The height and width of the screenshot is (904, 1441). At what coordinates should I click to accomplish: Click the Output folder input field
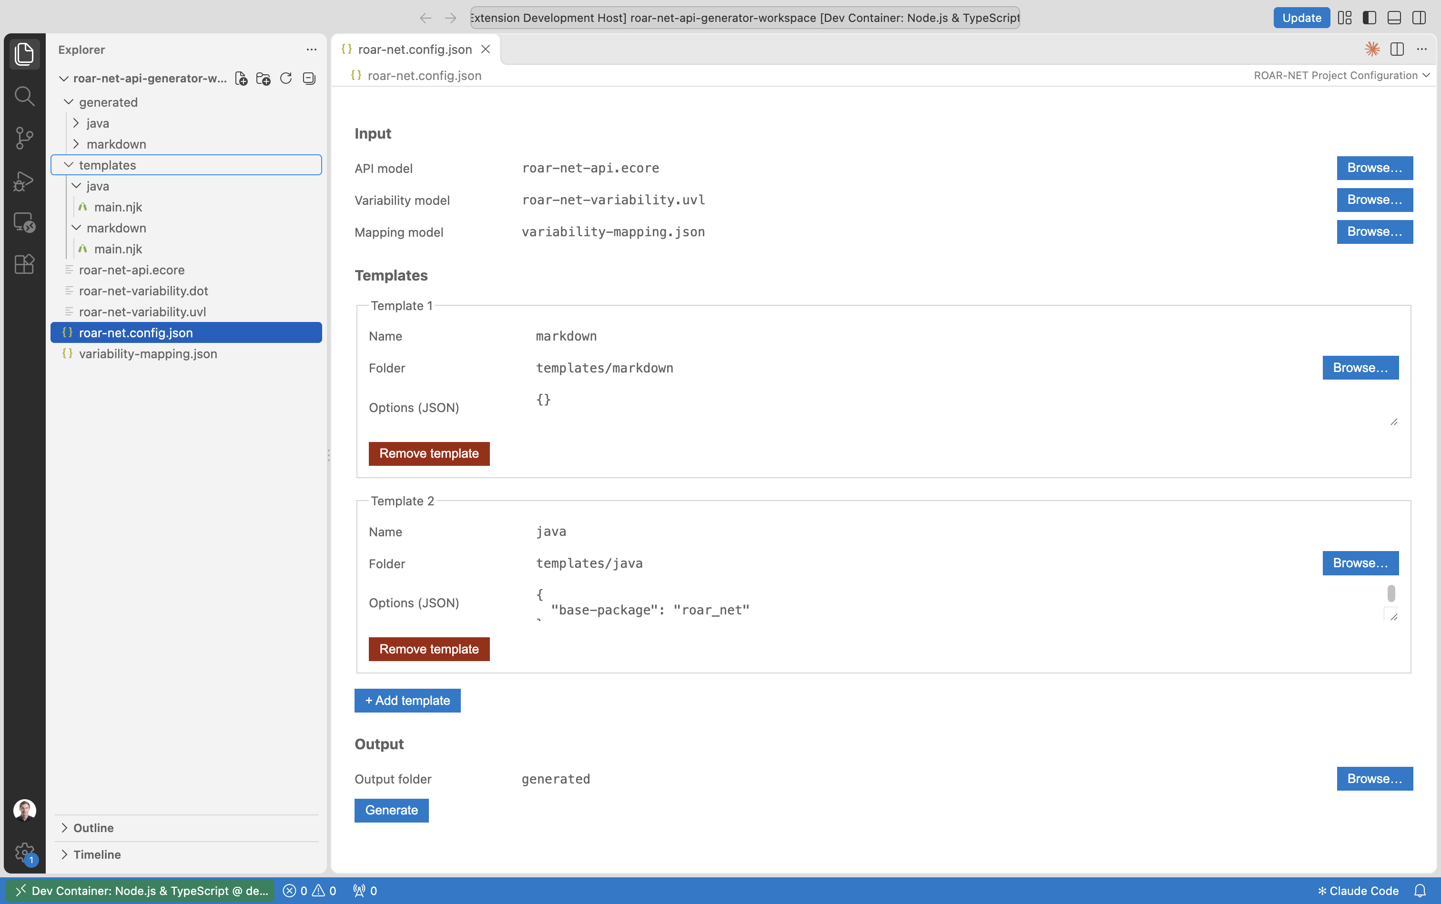pos(923,778)
